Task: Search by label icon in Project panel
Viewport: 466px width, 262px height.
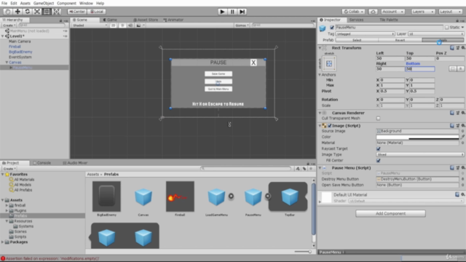Action: pos(304,169)
